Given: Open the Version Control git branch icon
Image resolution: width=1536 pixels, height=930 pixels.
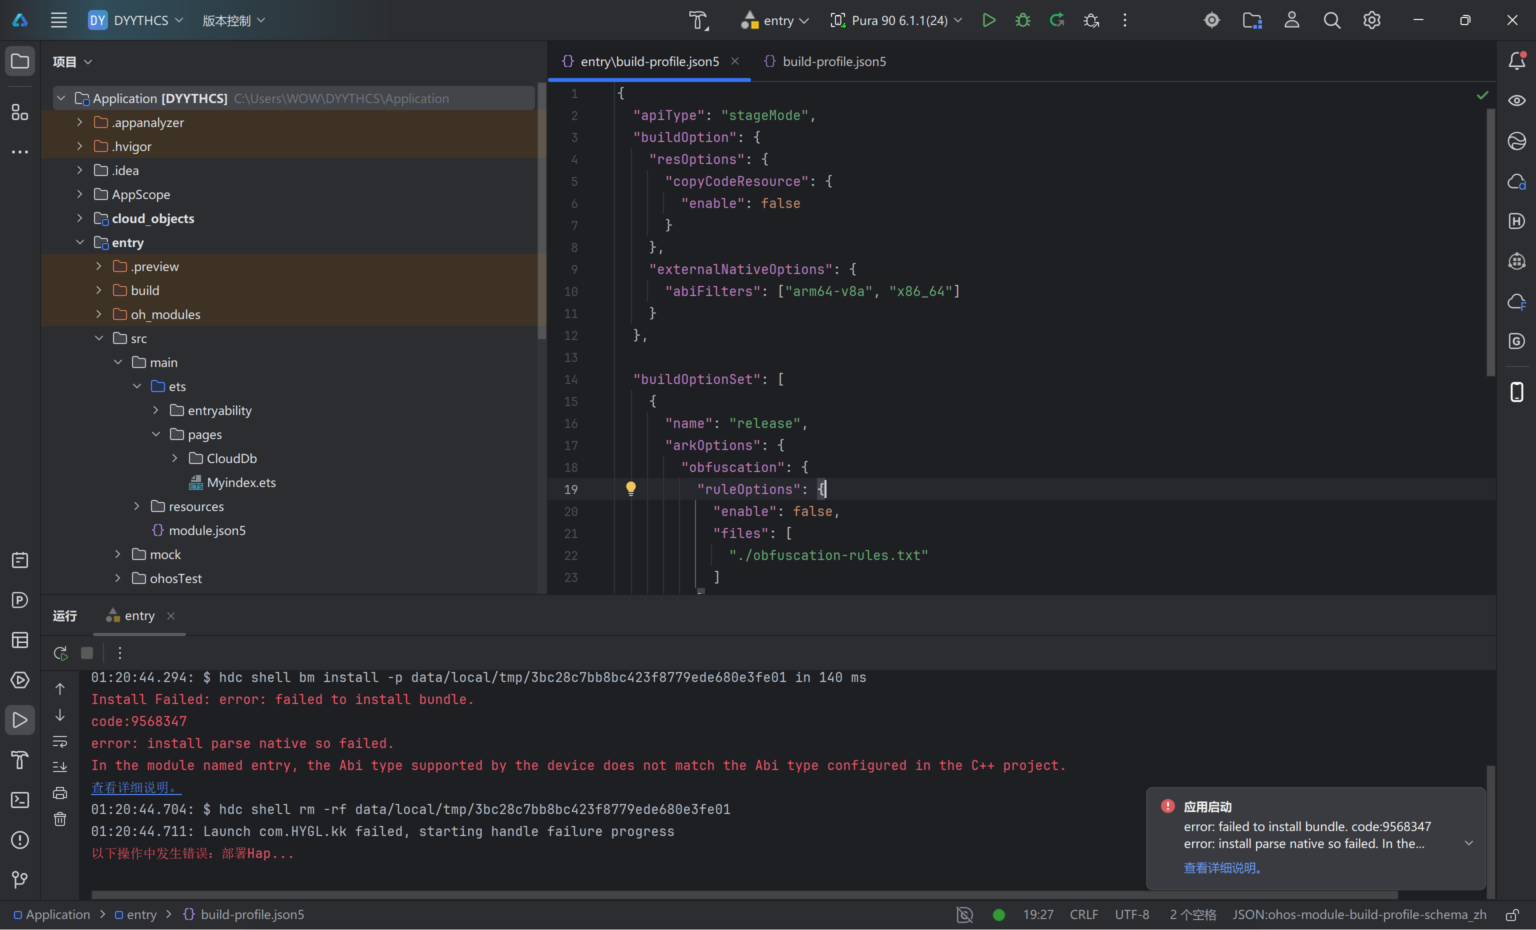Looking at the screenshot, I should point(20,879).
